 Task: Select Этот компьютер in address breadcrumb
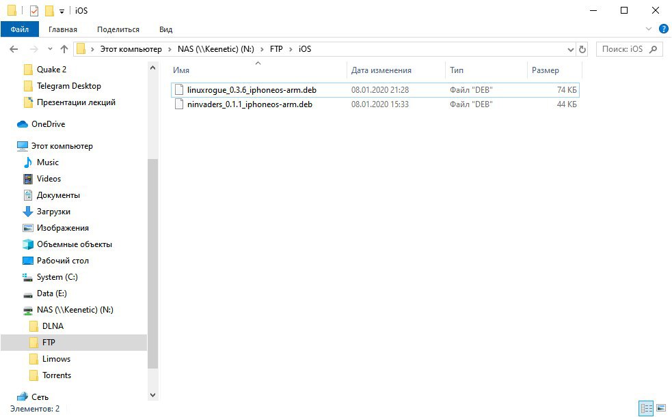tap(131, 49)
